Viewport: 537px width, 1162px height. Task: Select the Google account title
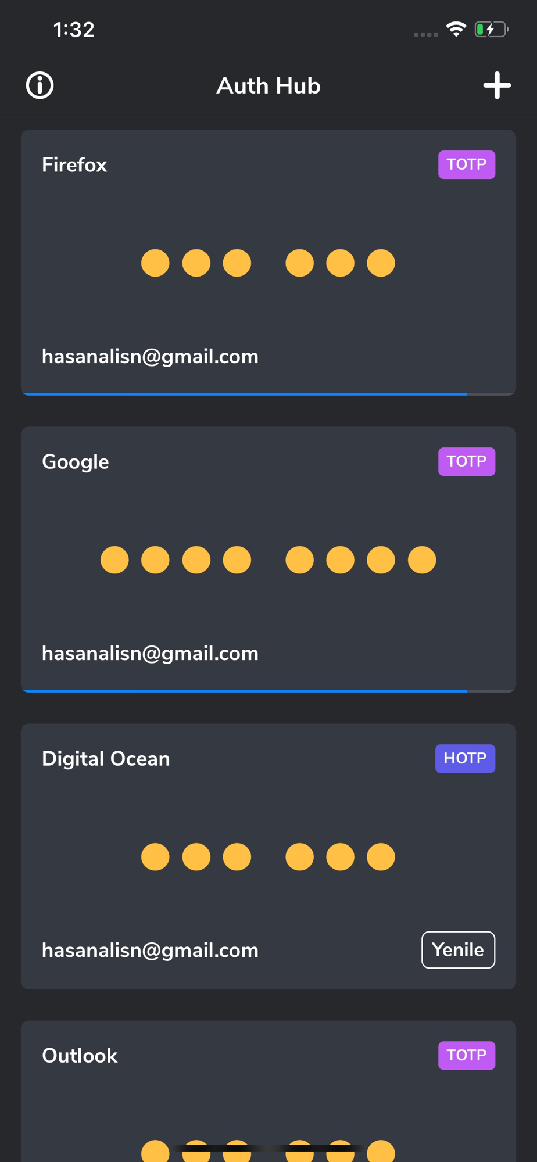[76, 462]
